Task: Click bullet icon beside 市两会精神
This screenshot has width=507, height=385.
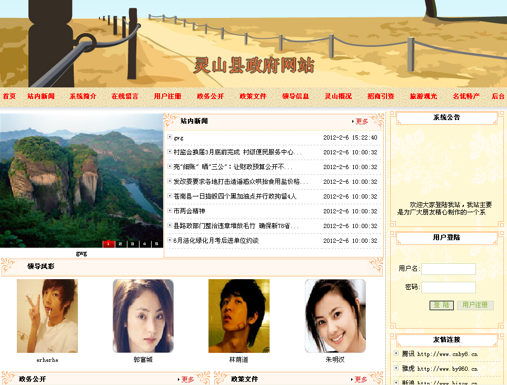Action: pos(170,210)
